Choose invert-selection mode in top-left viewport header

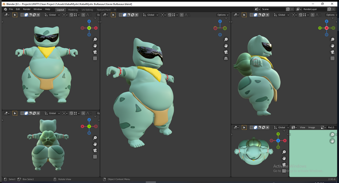coord(34,15)
